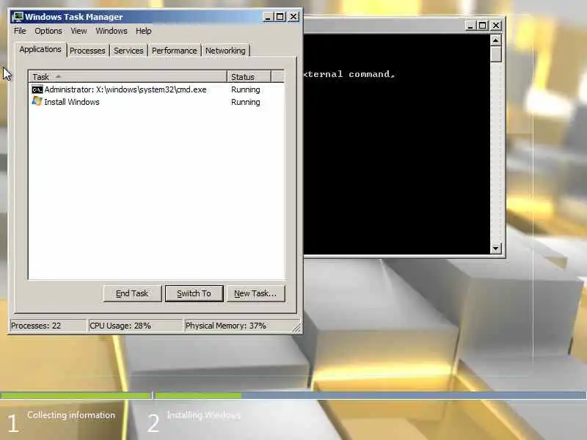Maximize the Windows Task Manager window
This screenshot has width=587, height=440.
280,17
